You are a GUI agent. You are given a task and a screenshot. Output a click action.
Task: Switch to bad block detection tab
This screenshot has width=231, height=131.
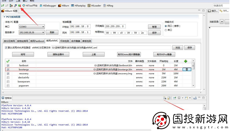tap(65, 41)
